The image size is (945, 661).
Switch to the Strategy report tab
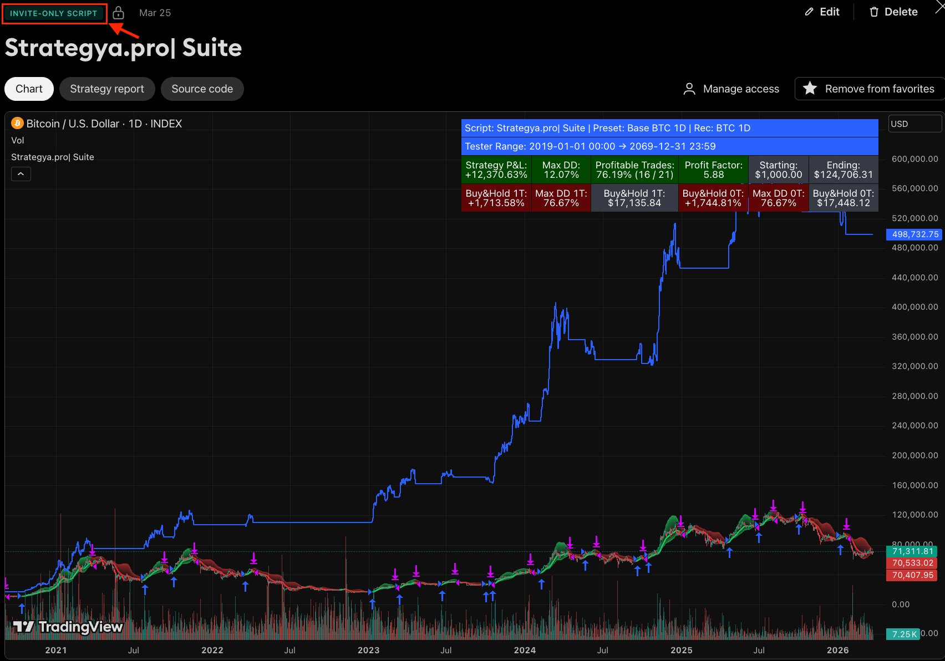click(107, 89)
